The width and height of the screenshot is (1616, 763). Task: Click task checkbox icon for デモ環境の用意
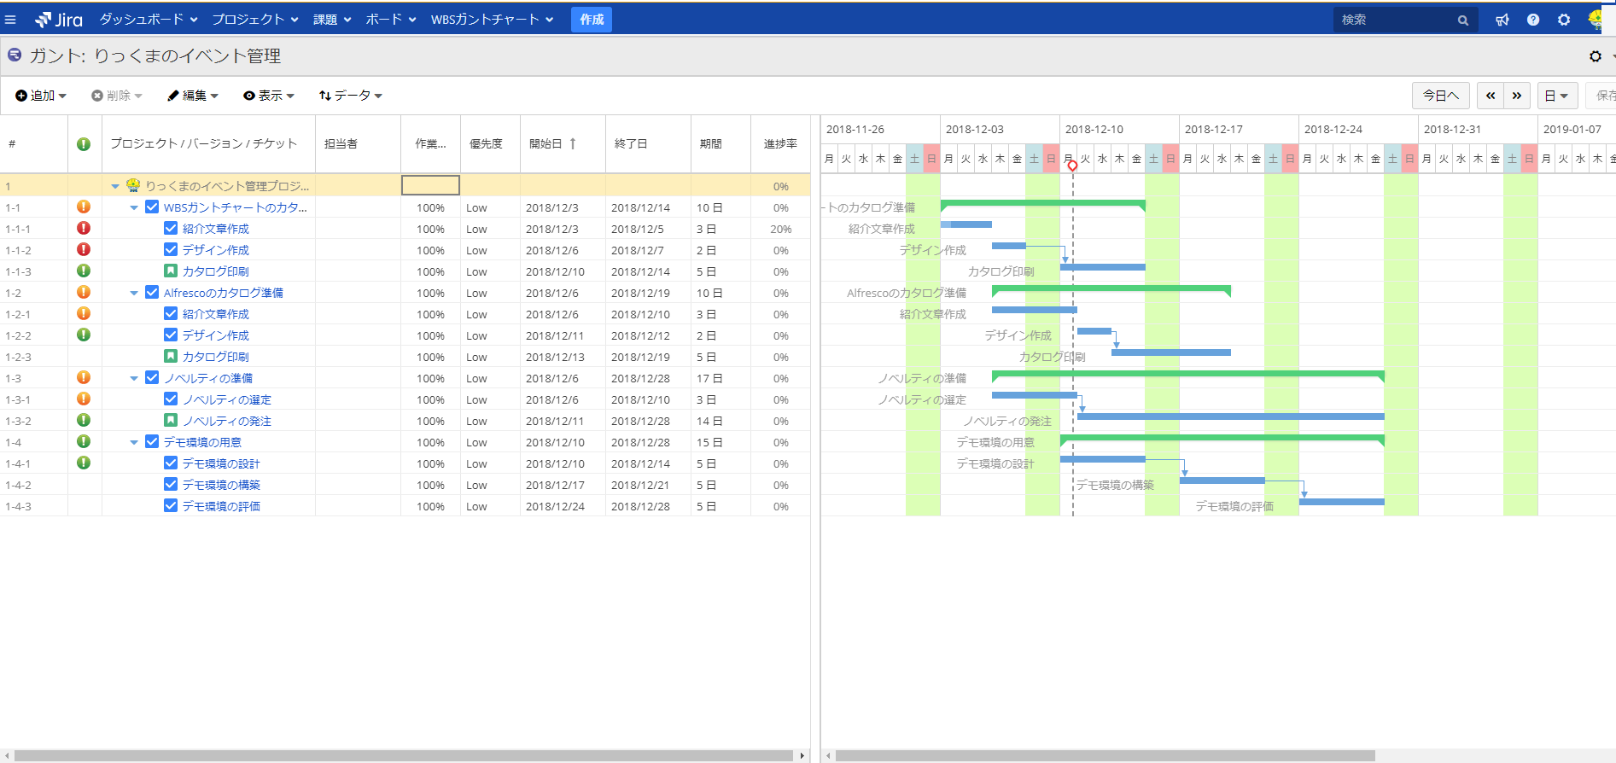pos(152,442)
